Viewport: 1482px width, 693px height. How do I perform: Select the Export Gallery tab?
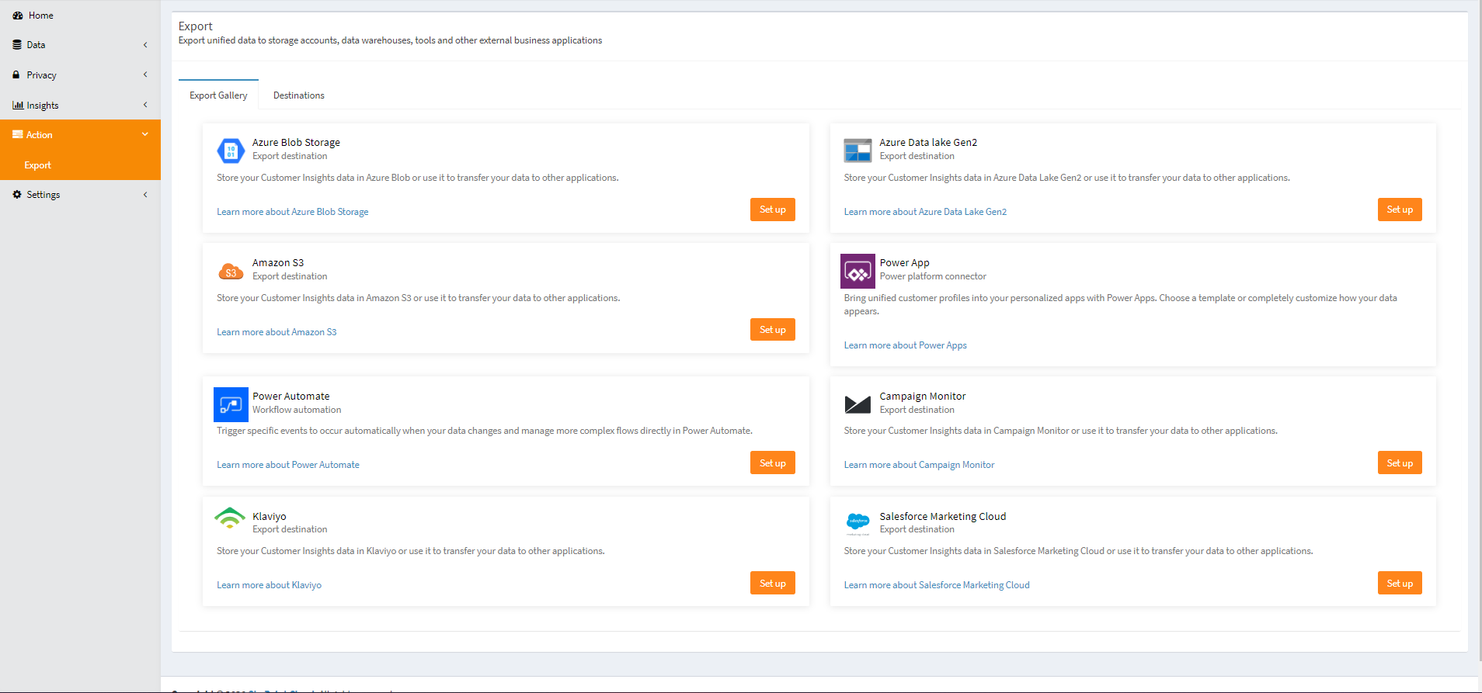coord(218,95)
